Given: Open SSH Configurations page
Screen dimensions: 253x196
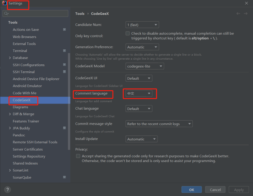Looking at the screenshot, I should click(x=29, y=65).
